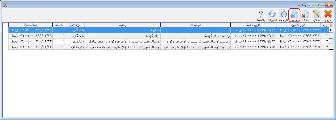Click the زمان بعدی column header
Screen dimensions: 336x120
[30, 25]
